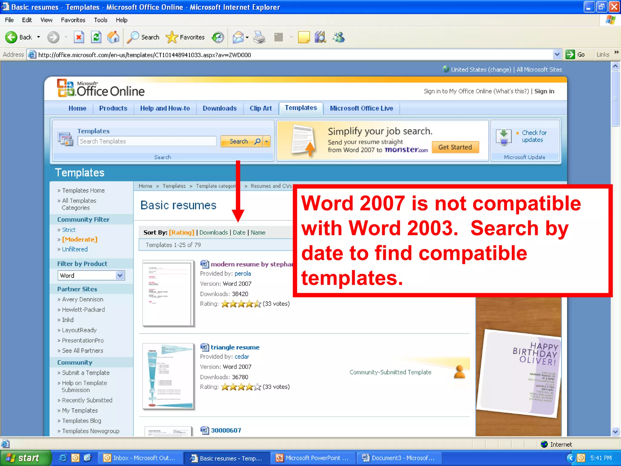
Task: Open the View menu
Action: 46,20
